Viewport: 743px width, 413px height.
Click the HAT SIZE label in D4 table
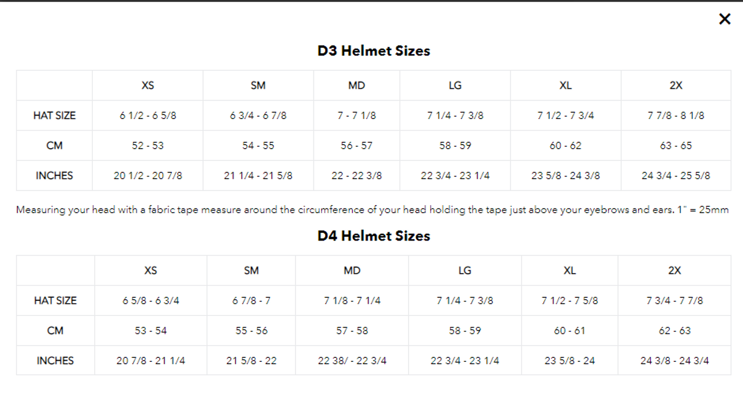pos(55,300)
